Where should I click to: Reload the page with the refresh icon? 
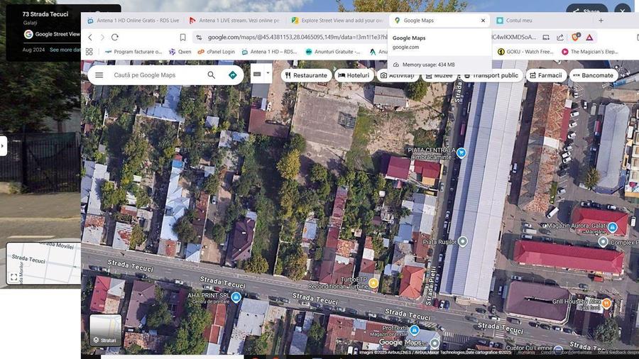[x=115, y=38]
